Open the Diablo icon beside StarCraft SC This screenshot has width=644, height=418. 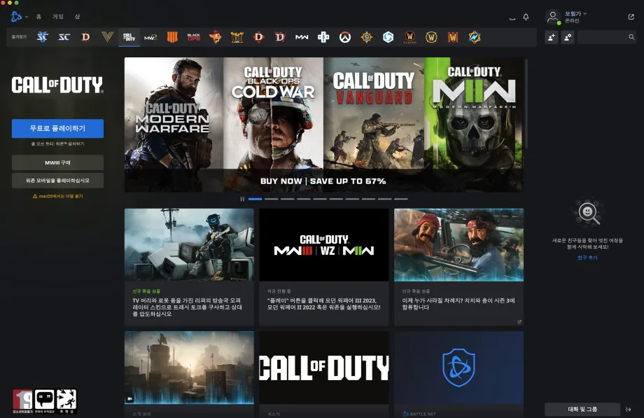(85, 37)
